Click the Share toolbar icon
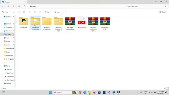Screen dimensions: 169x95 pos(35,12)
